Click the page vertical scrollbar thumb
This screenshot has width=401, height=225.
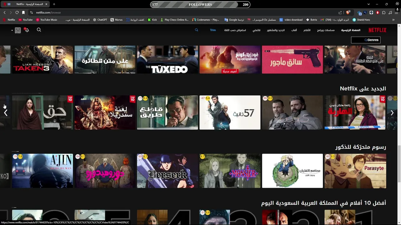399,164
